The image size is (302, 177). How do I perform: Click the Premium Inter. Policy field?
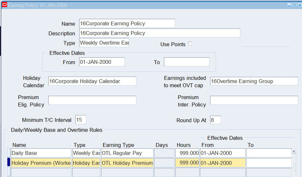tap(254, 100)
